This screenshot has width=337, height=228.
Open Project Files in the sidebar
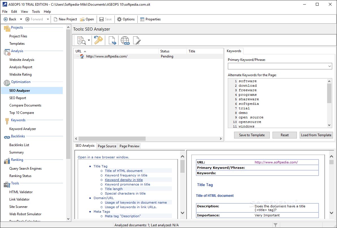(18, 36)
